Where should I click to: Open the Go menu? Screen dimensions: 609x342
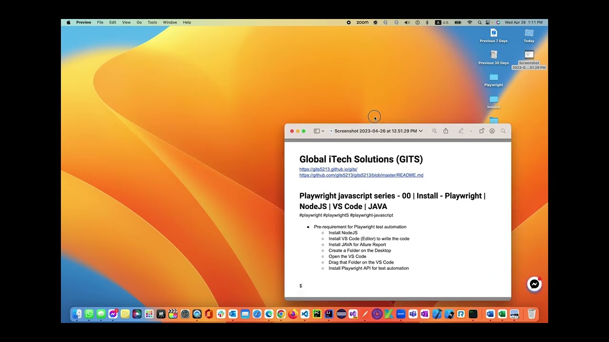(139, 22)
